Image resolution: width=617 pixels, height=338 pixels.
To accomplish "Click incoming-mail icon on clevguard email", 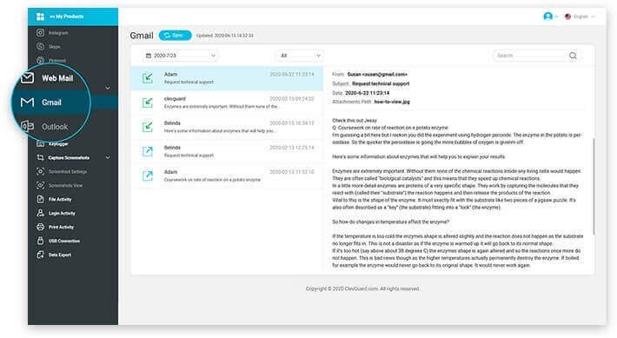I will point(148,103).
